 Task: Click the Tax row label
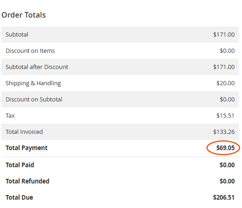(x=10, y=116)
